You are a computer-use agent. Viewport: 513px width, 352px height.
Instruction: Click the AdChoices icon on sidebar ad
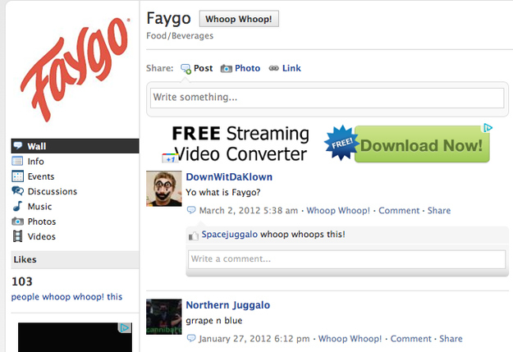point(125,327)
